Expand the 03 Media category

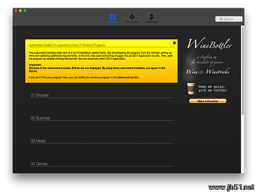tap(102, 141)
